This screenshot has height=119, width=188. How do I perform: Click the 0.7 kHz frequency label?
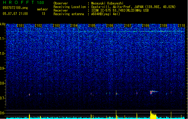3,98
